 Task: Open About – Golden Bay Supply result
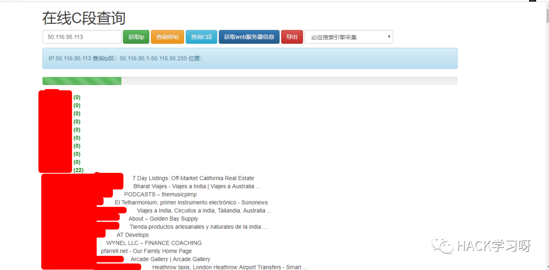coord(163,219)
